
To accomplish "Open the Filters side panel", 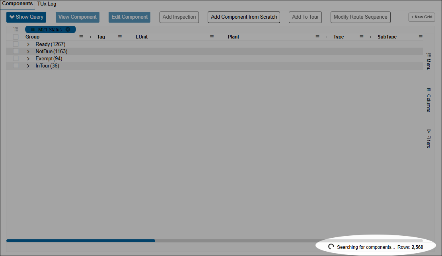I will [428, 138].
